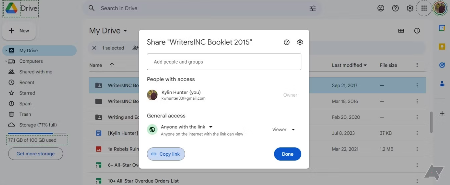Open the Drive help question mark icon
The image size is (450, 185).
click(x=396, y=8)
